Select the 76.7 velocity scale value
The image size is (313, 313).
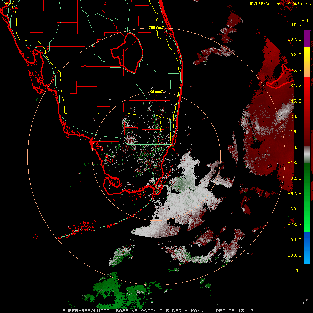296,70
